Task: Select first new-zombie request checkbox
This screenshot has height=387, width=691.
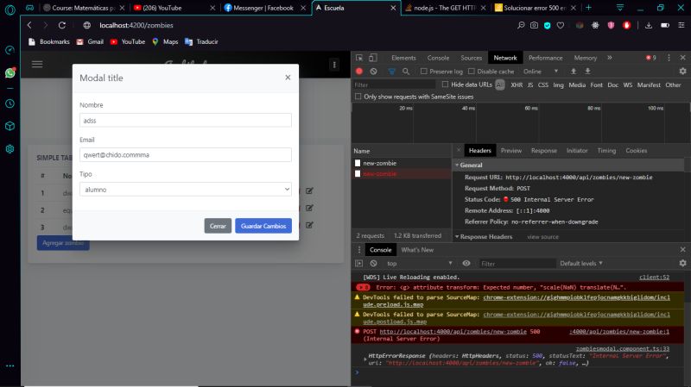Action: 358,163
